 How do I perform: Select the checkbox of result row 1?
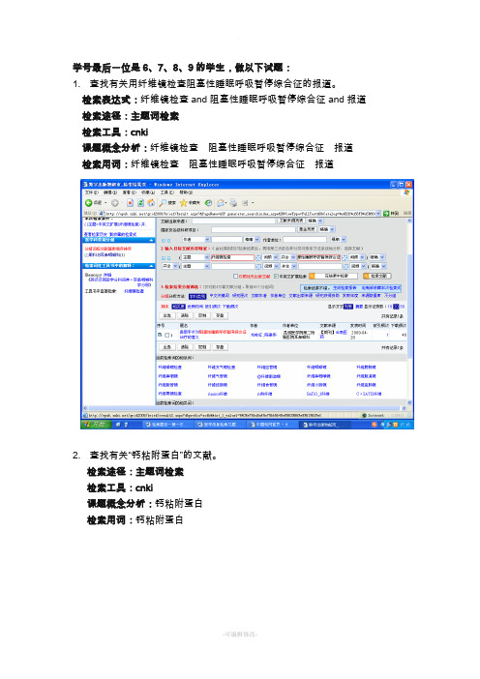(166, 335)
